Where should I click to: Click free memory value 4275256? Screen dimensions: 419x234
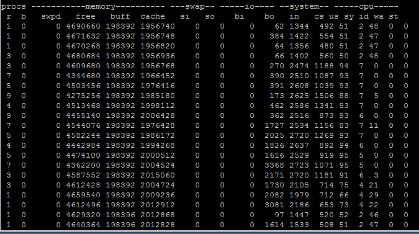click(x=83, y=96)
